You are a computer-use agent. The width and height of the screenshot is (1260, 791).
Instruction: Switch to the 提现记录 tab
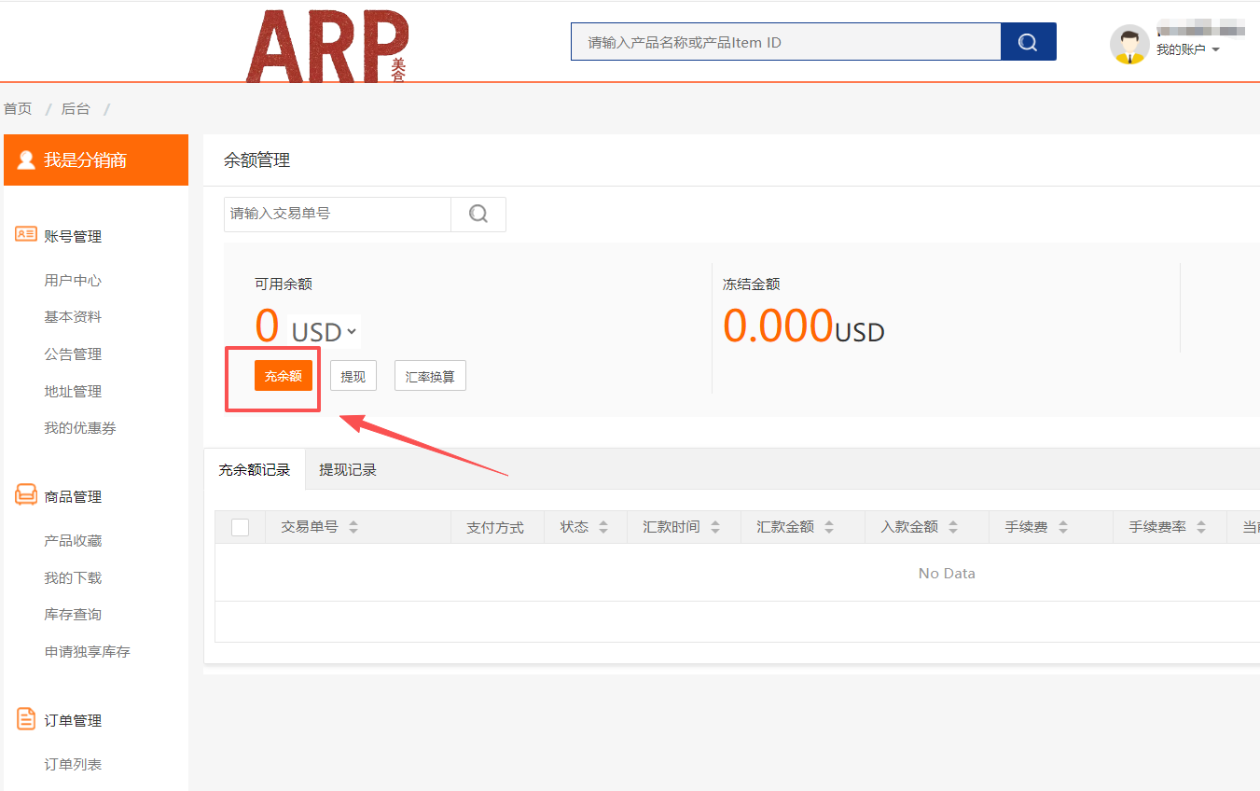click(x=348, y=470)
